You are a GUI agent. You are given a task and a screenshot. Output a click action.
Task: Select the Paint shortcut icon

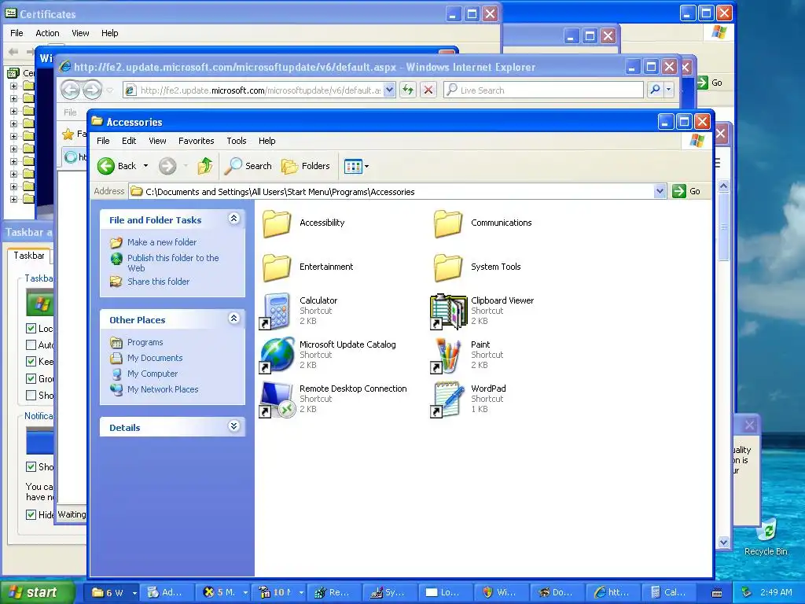tap(448, 355)
